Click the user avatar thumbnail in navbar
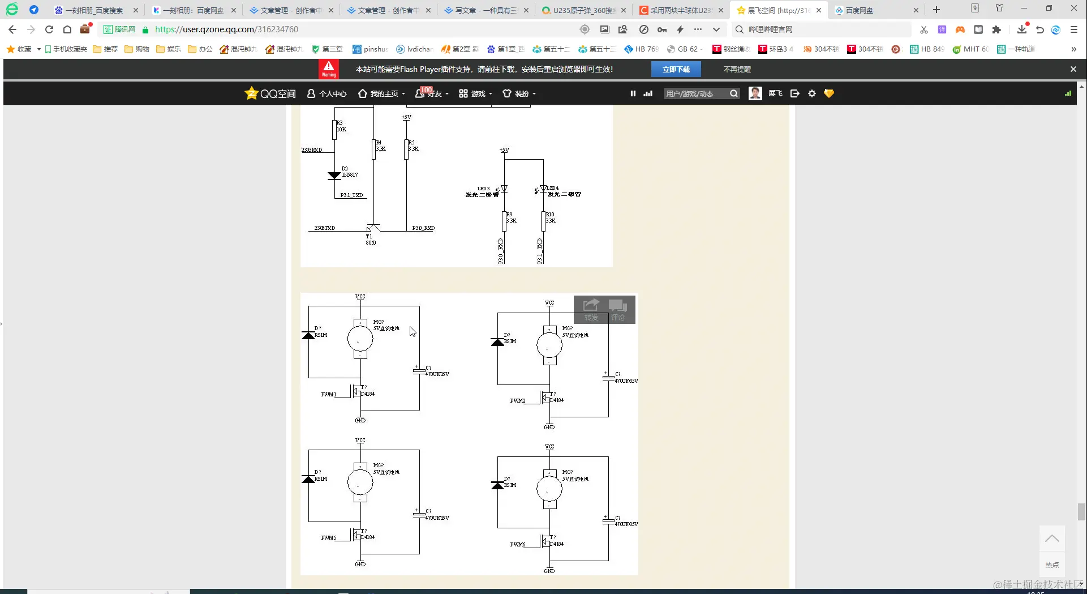1087x594 pixels. click(x=755, y=93)
